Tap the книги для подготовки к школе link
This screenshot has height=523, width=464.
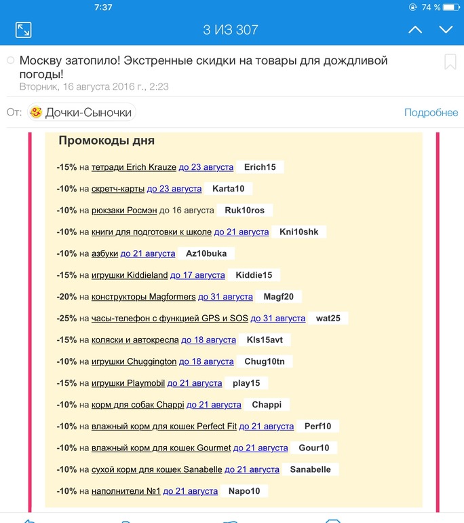coord(151,232)
